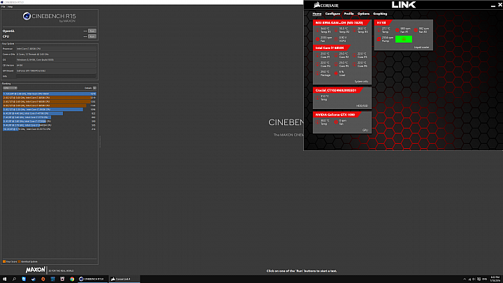Select the tenth ranking row at the bottom
The height and width of the screenshot is (283, 503).
pos(50,129)
